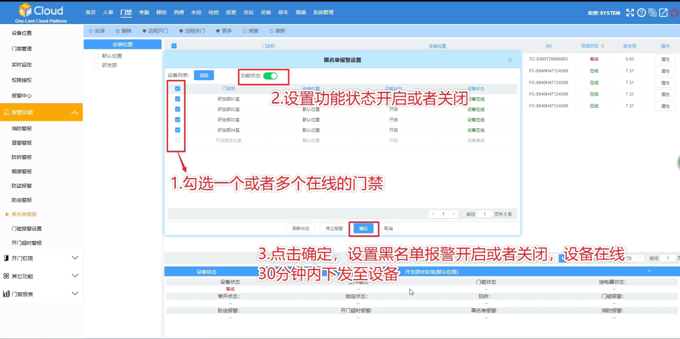Open 设备位置 in the sidebar

tap(22, 33)
